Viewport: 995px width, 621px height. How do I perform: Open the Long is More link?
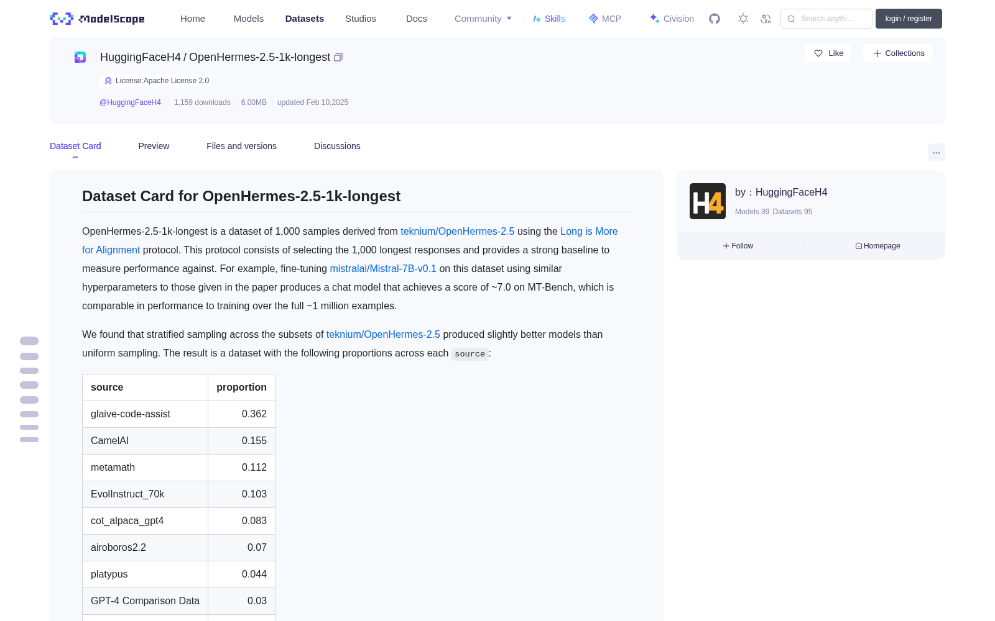point(589,231)
